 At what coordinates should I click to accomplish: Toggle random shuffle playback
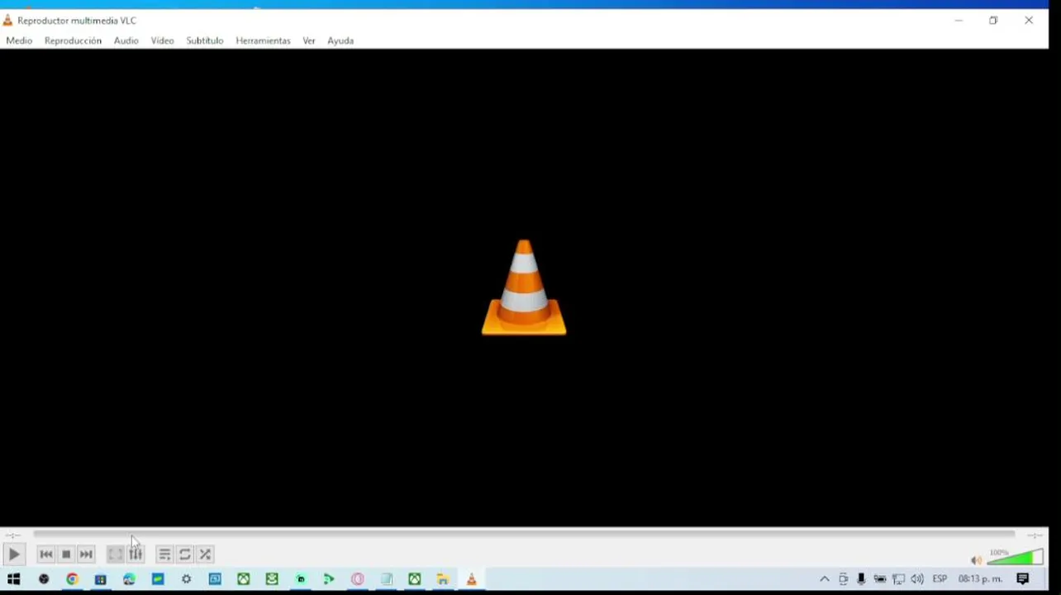[x=205, y=555]
